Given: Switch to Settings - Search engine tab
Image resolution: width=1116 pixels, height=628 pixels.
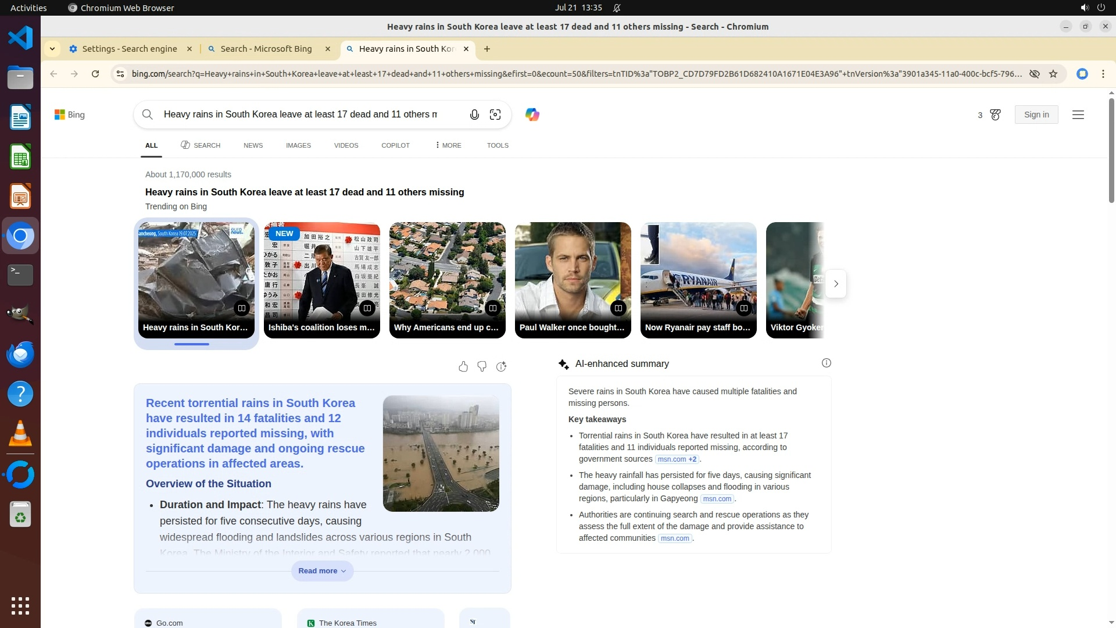Looking at the screenshot, I should click(x=129, y=49).
